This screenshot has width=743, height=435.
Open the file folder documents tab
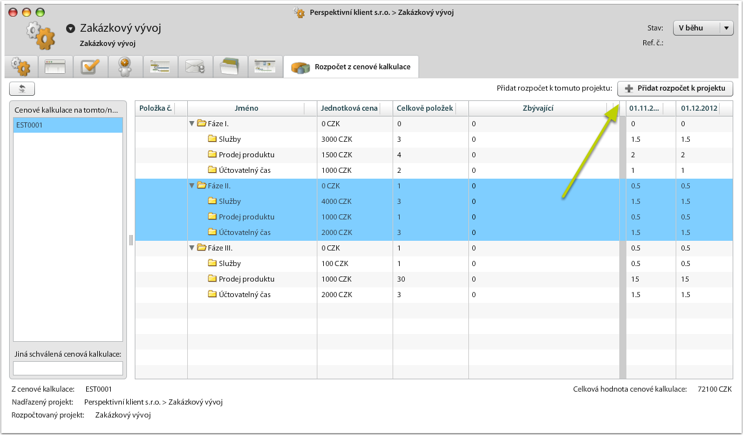[x=230, y=67]
